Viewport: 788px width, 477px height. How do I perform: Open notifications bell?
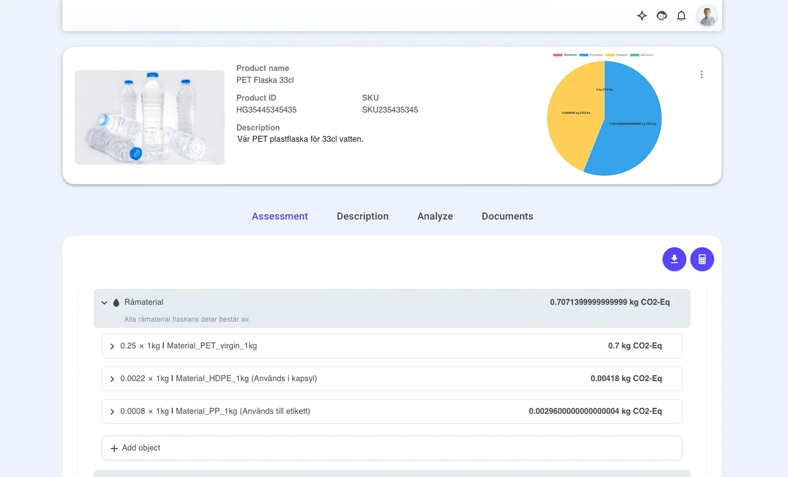tap(681, 16)
